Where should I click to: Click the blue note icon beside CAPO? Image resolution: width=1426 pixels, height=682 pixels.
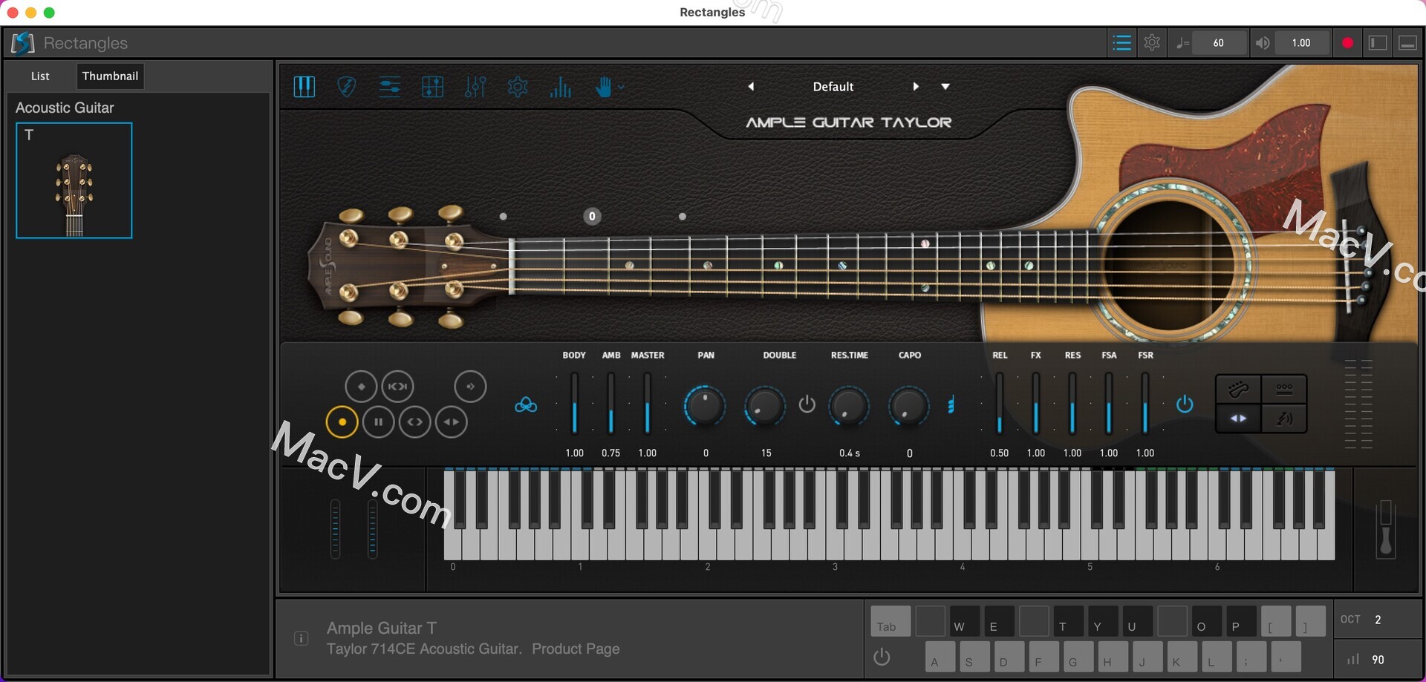point(951,405)
